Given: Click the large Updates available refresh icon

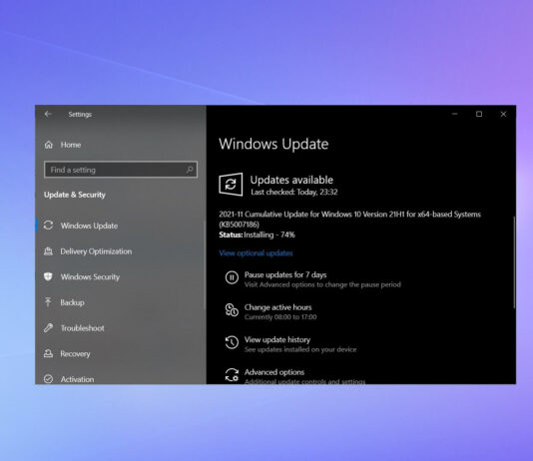Looking at the screenshot, I should [231, 185].
